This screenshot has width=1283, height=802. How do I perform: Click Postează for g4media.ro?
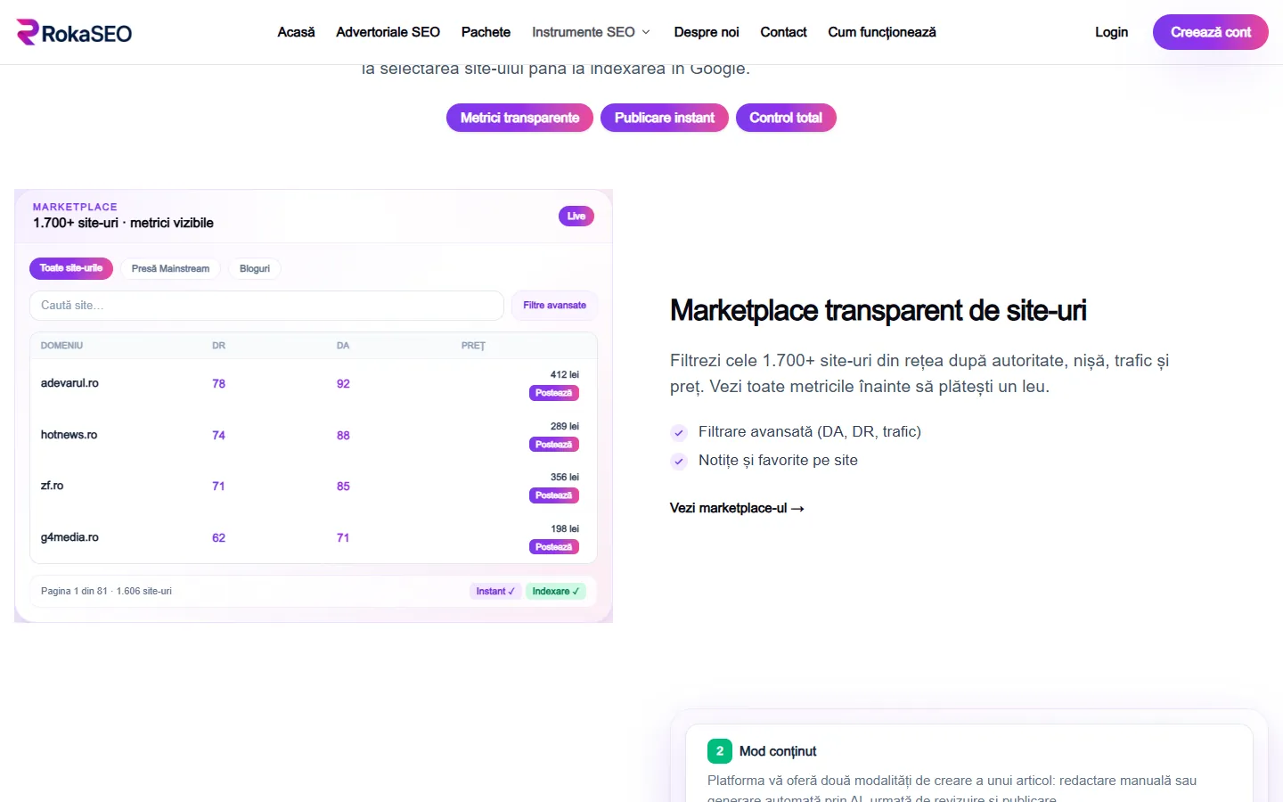(554, 547)
